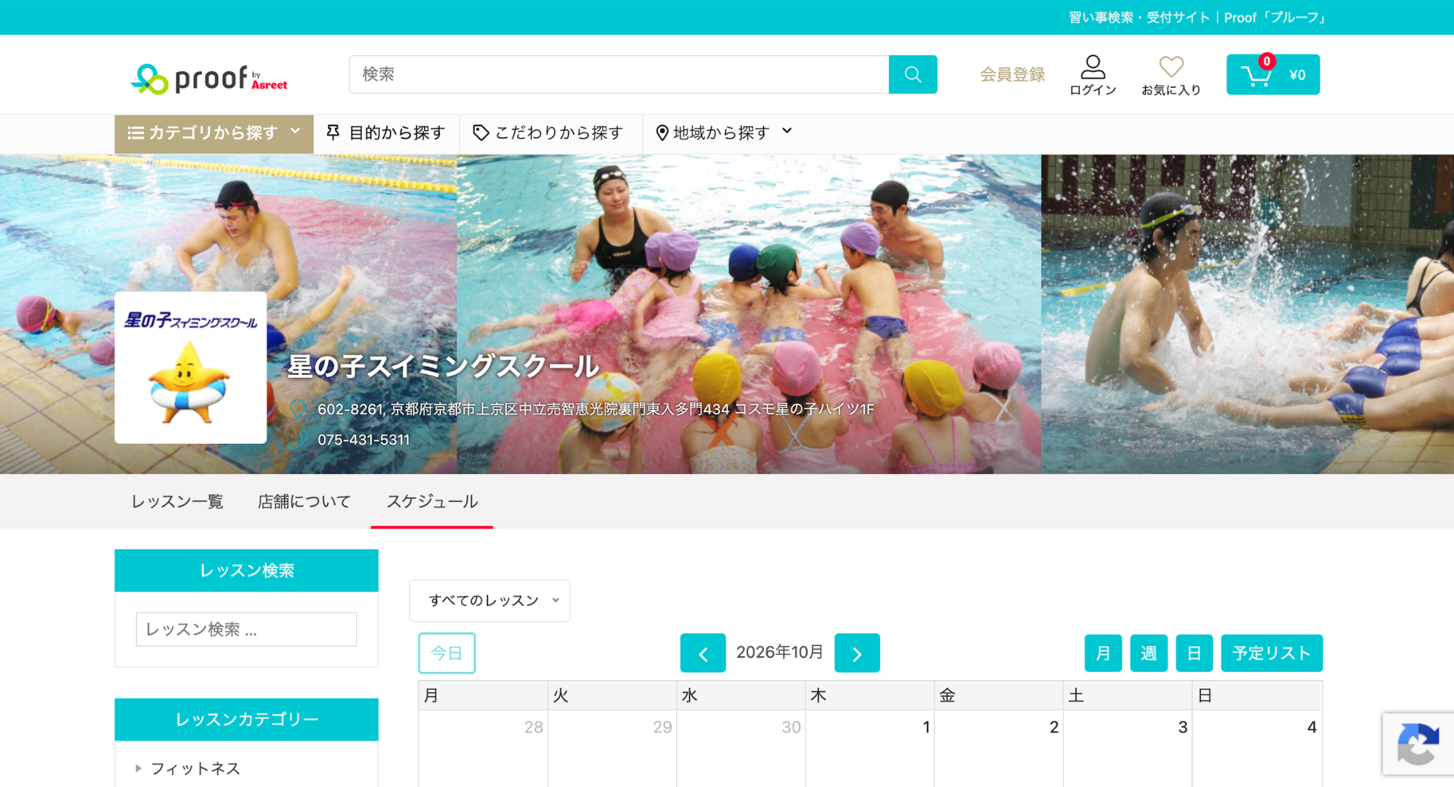Click the main 検索 input field
This screenshot has height=787, width=1454.
[x=619, y=74]
